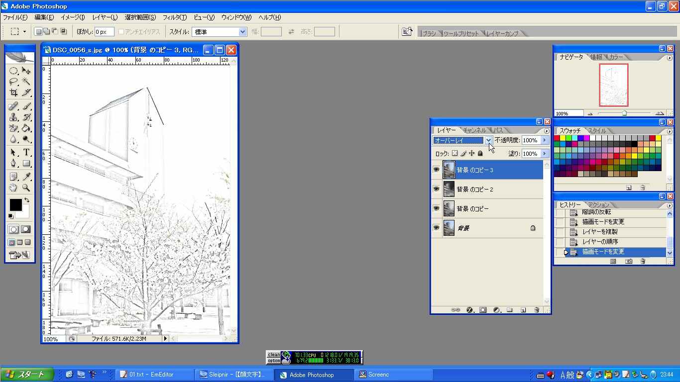Select the Lasso tool
Image resolution: width=680 pixels, height=382 pixels.
point(14,82)
